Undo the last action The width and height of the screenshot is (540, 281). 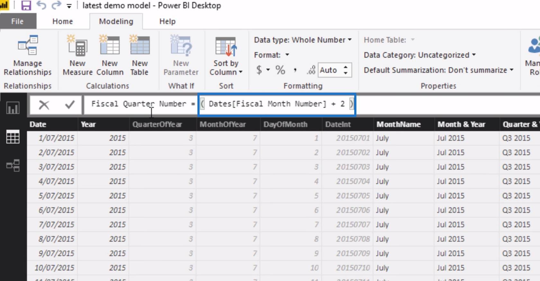point(41,5)
